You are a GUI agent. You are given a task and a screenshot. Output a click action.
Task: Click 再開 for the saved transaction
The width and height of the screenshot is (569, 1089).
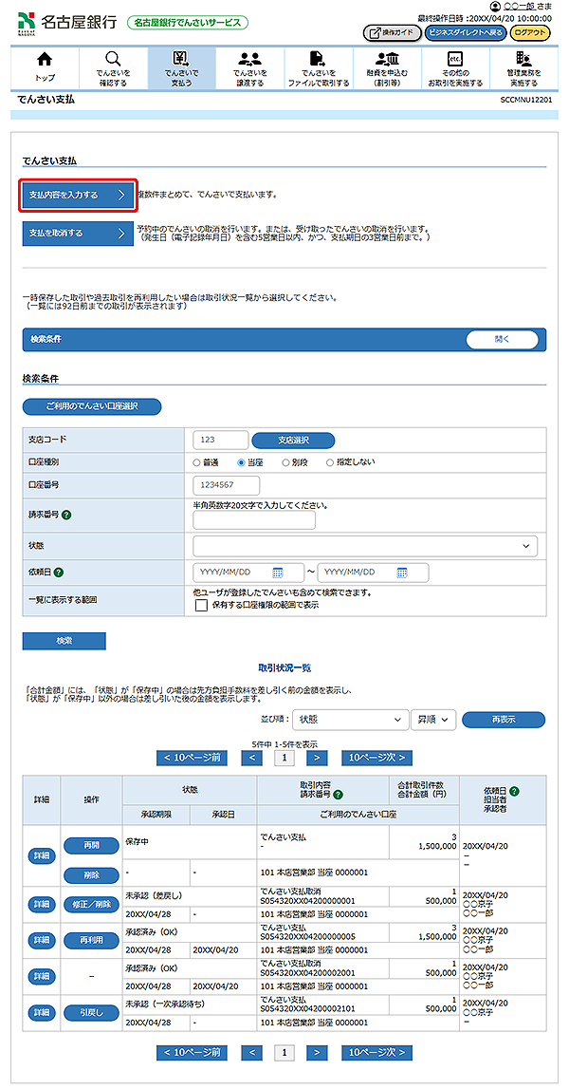coord(91,845)
